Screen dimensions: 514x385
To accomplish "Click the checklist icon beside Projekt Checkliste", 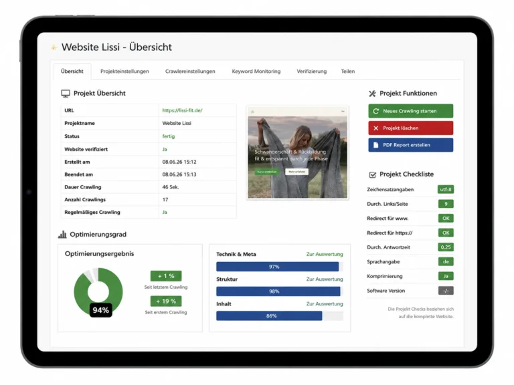I will coord(372,175).
